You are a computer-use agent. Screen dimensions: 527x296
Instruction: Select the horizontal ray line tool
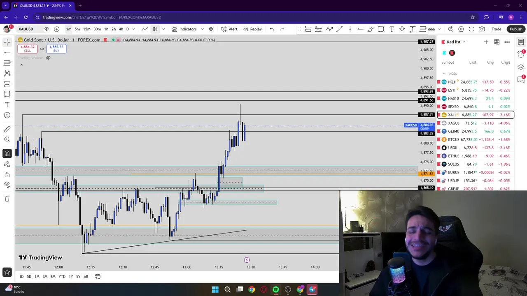point(7,52)
